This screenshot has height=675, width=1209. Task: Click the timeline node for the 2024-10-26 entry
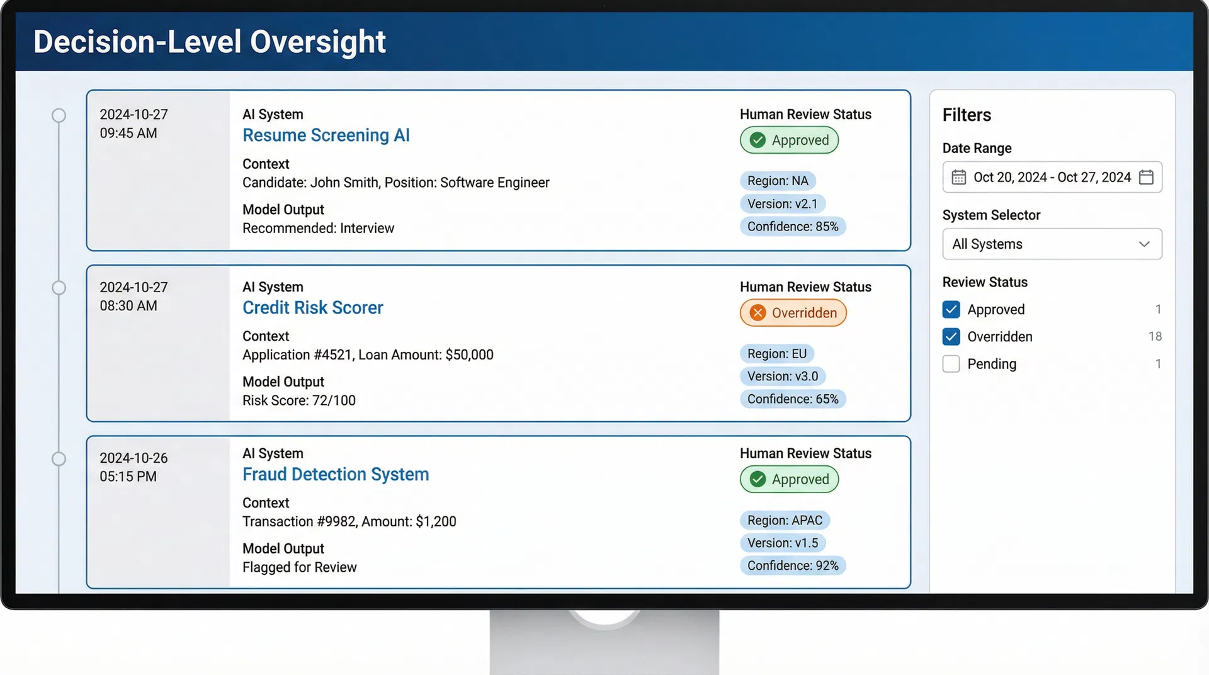tap(59, 458)
